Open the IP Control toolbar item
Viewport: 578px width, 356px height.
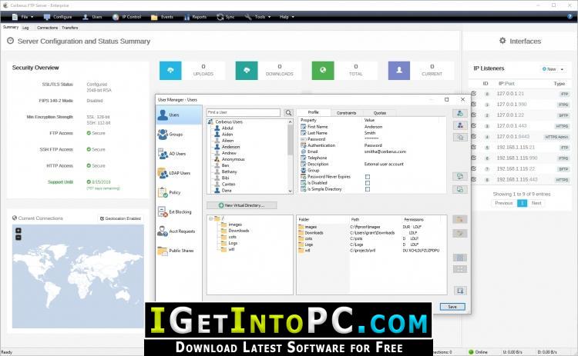tap(127, 17)
